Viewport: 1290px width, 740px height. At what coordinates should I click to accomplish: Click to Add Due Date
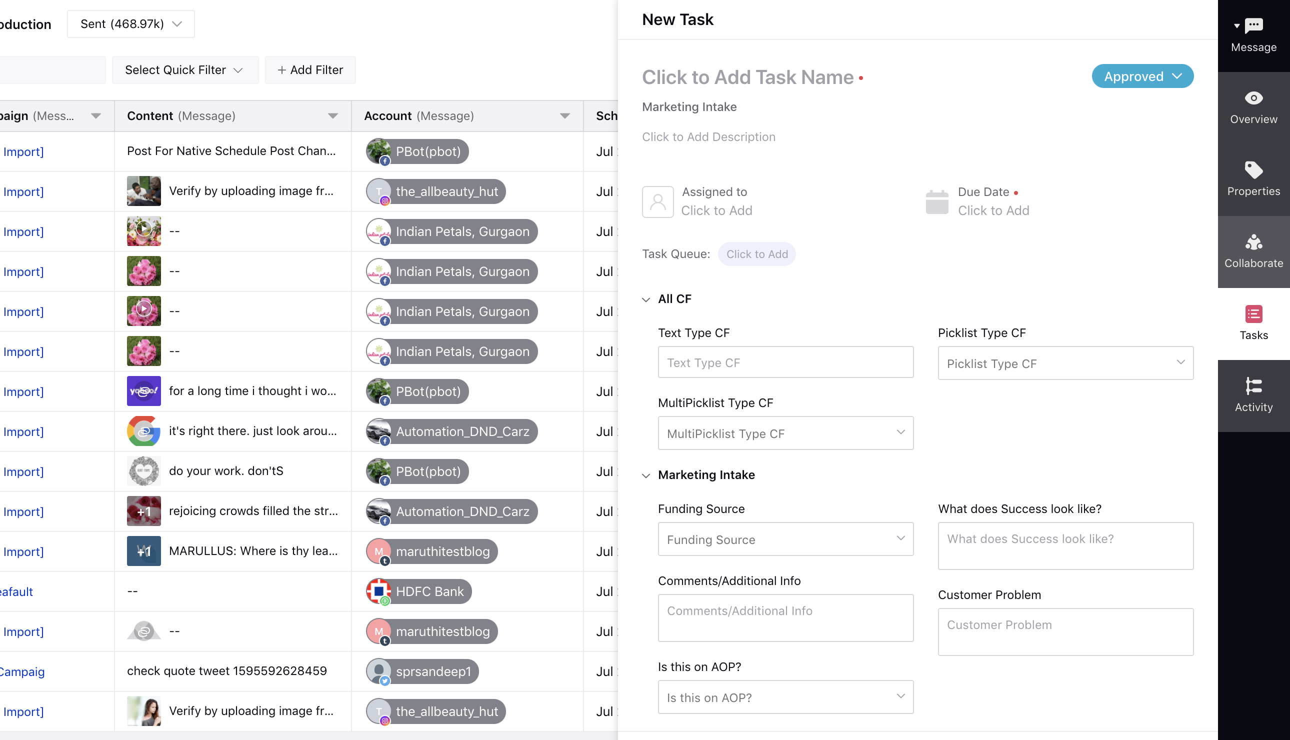coord(993,210)
